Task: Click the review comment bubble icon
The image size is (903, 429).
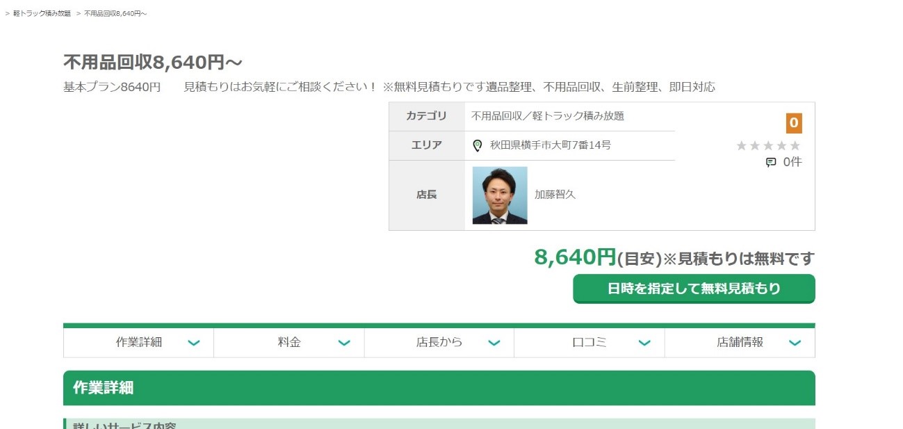Action: [x=770, y=163]
